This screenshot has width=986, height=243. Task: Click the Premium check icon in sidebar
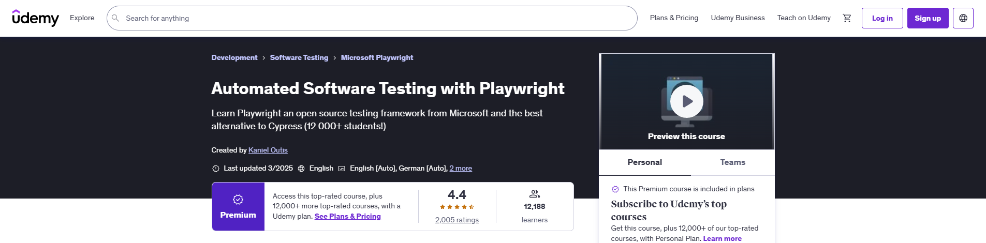click(x=615, y=189)
